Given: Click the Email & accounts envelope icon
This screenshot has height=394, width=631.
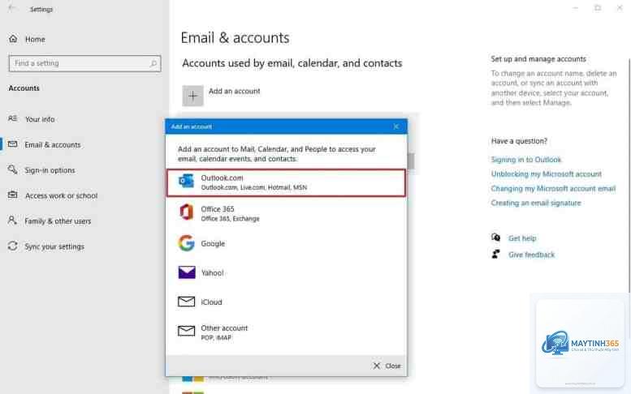Looking at the screenshot, I should tap(12, 144).
